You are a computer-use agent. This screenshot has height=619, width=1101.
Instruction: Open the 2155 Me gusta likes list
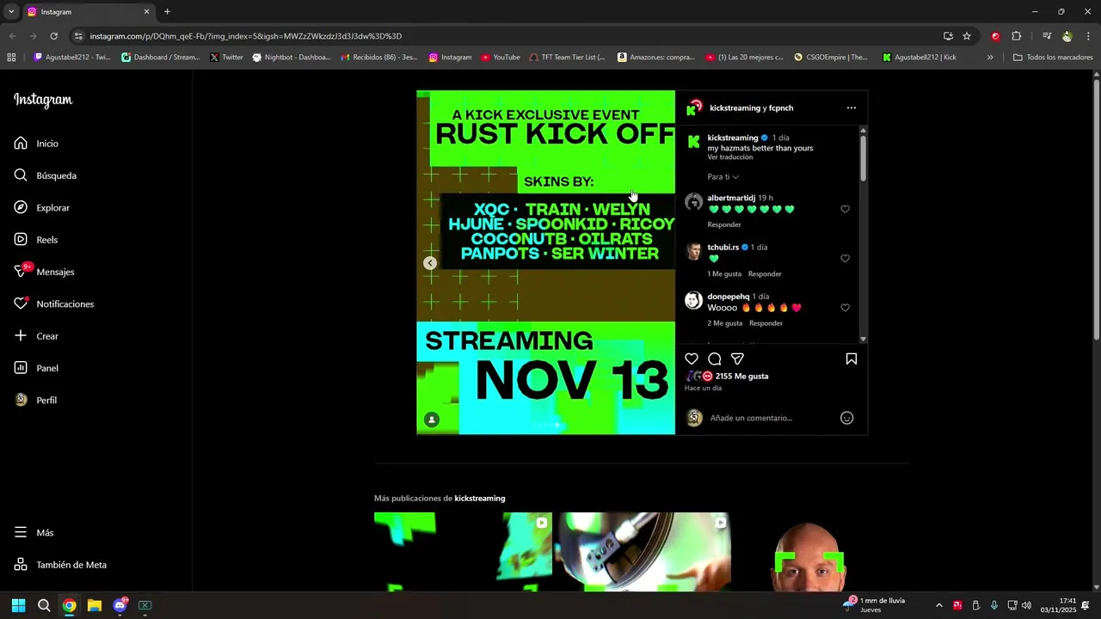pyautogui.click(x=741, y=377)
